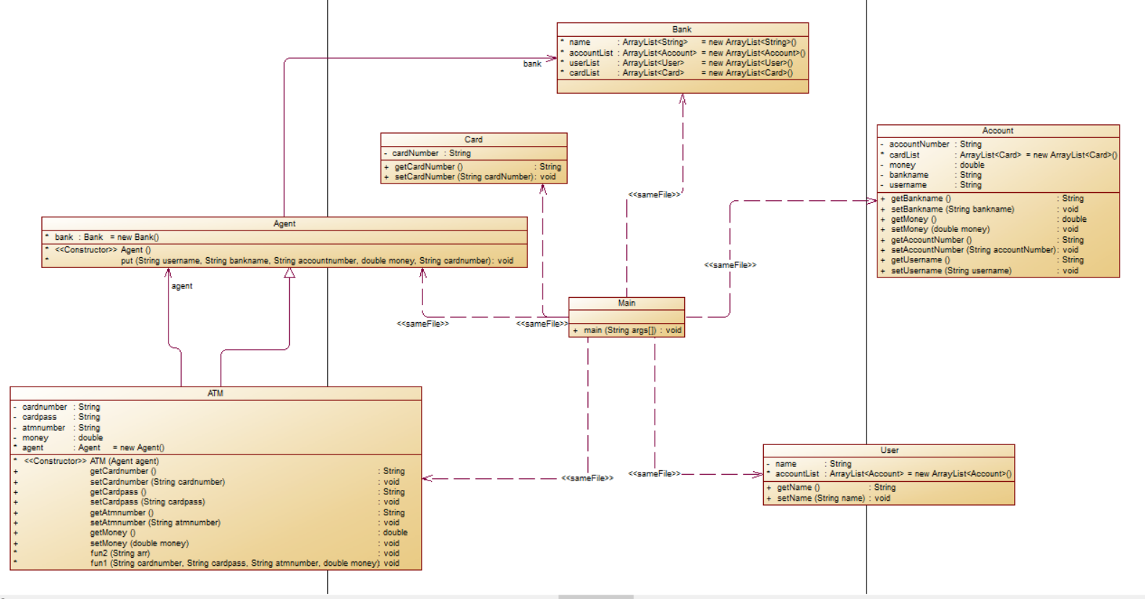Viewport: 1145px width, 599px height.
Task: Click the Account class header
Action: 997,131
